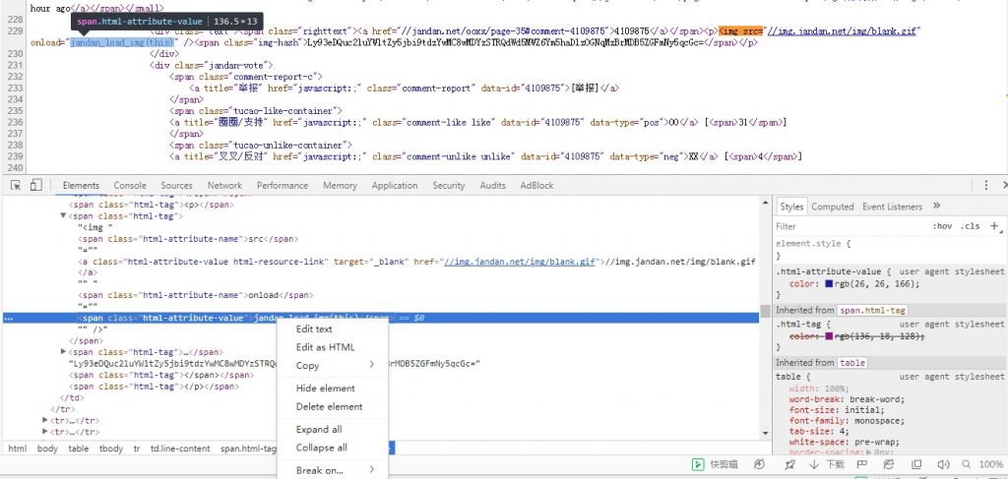Viewport: 1008px width, 479px height.
Task: Switch to the Console tab
Action: [x=130, y=185]
